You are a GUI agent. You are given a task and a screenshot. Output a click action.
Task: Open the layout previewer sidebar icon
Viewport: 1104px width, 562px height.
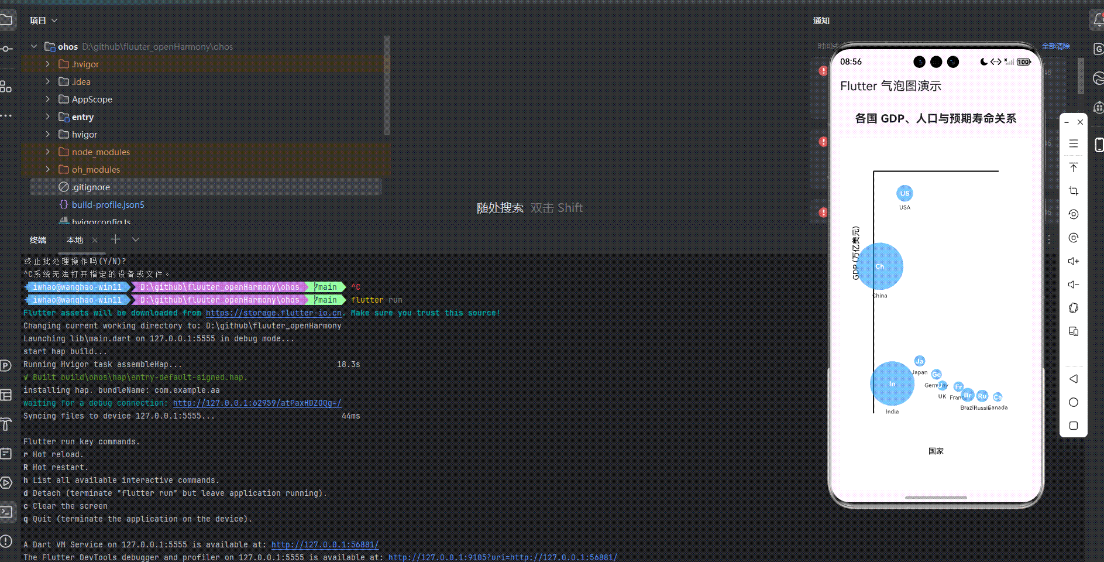click(x=6, y=395)
